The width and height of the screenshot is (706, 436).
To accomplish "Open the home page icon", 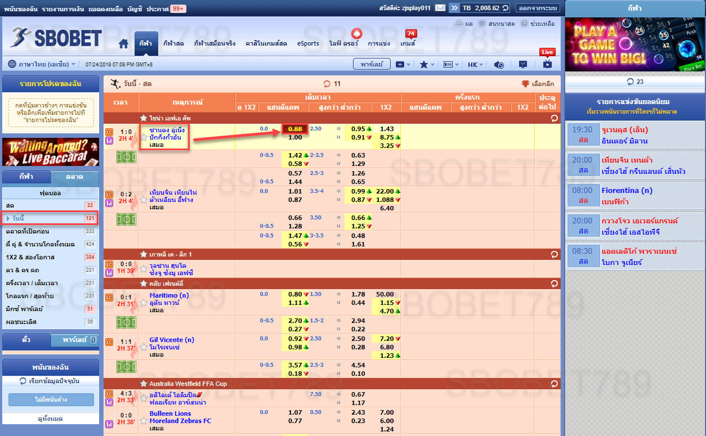I will (124, 43).
